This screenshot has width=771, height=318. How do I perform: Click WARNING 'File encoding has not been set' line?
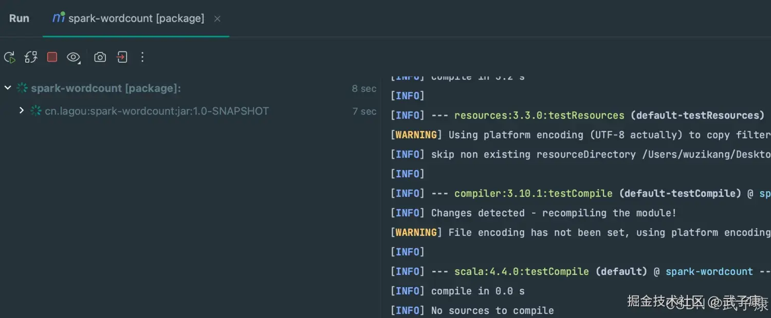581,233
